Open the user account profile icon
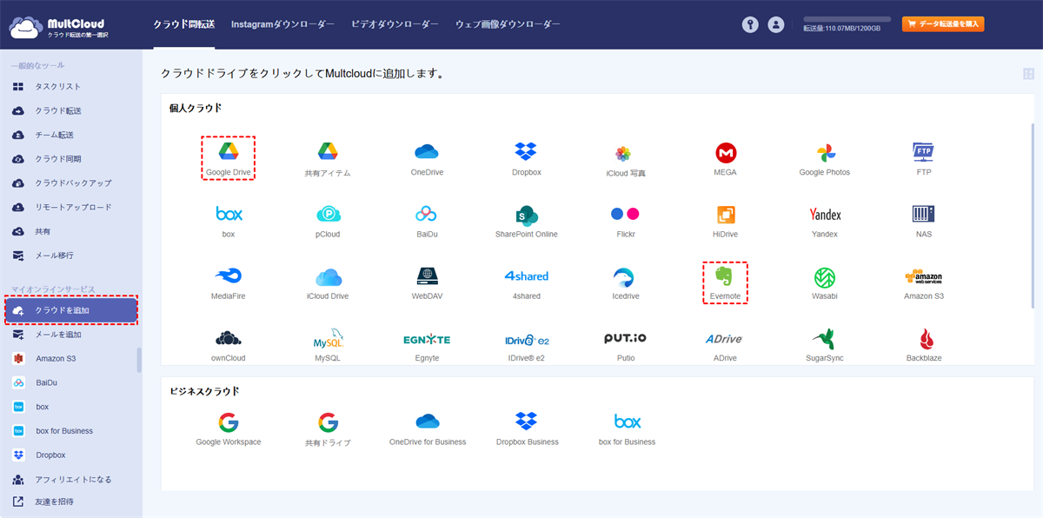 (776, 25)
